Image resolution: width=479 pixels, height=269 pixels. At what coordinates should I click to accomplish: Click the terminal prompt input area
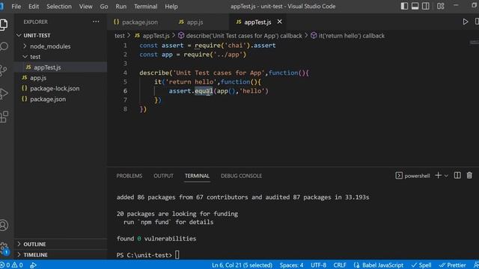click(177, 255)
